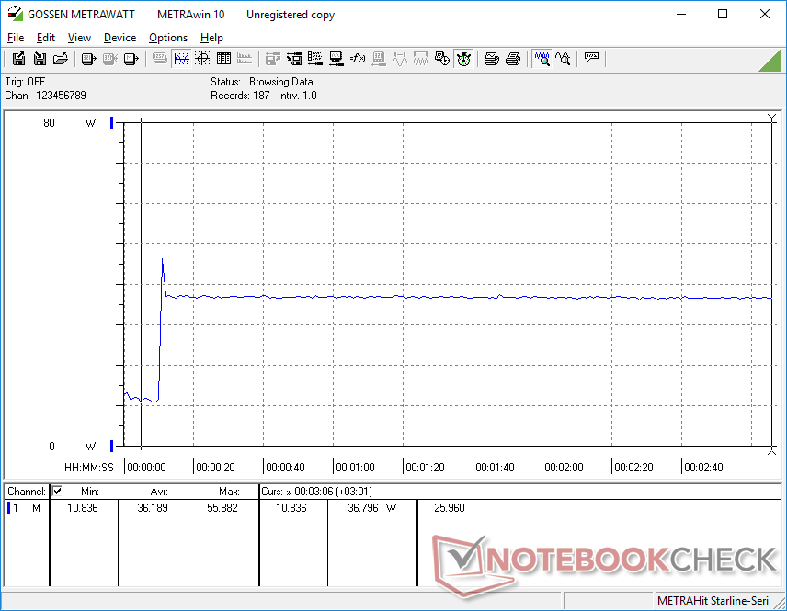
Task: Click the Min: column header
Action: click(90, 492)
